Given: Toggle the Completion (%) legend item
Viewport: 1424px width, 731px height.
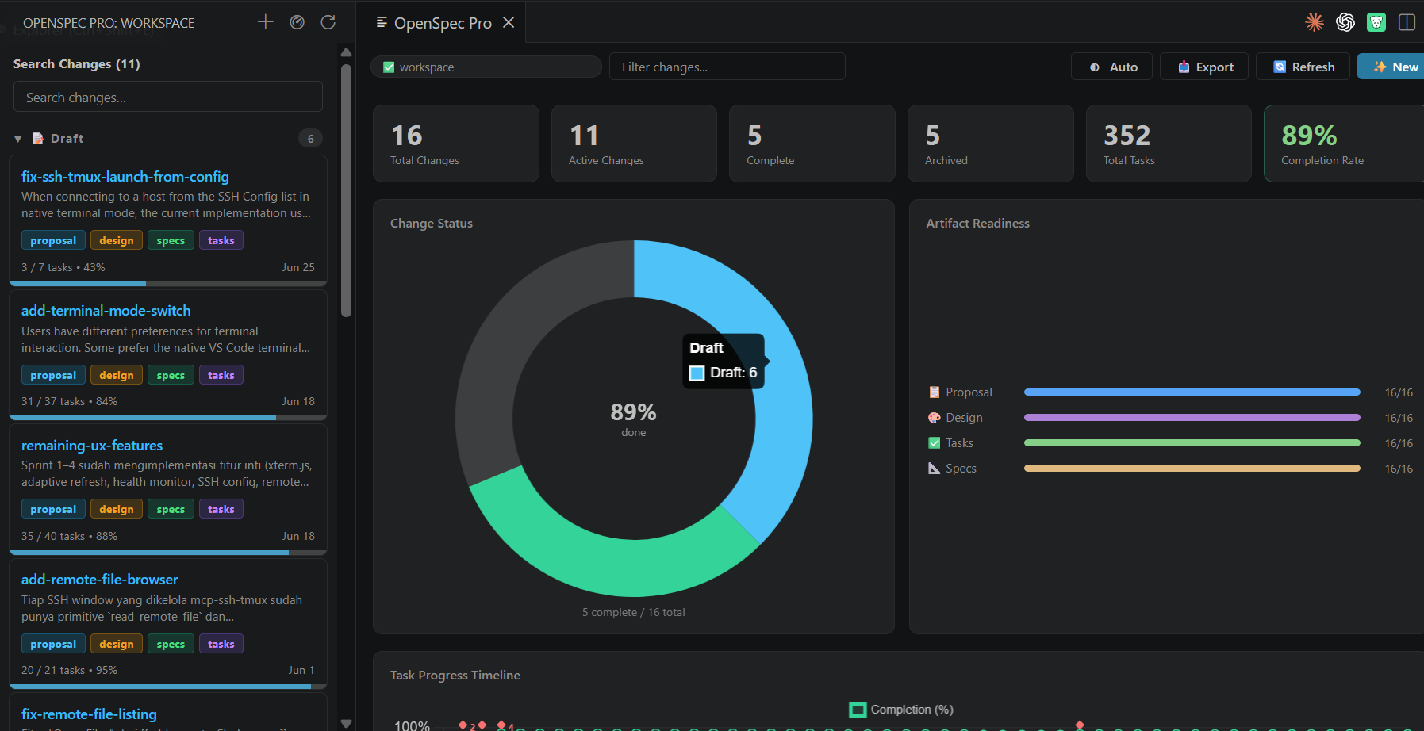Looking at the screenshot, I should (901, 710).
